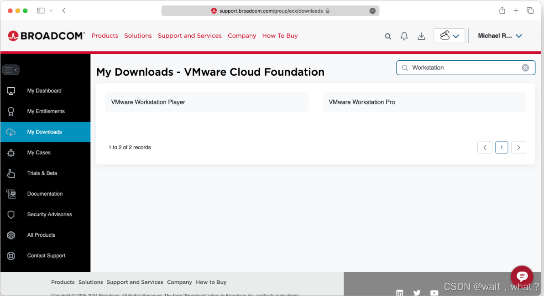Click the My Downloads cloud icon
This screenshot has width=544, height=296.
coord(11,132)
